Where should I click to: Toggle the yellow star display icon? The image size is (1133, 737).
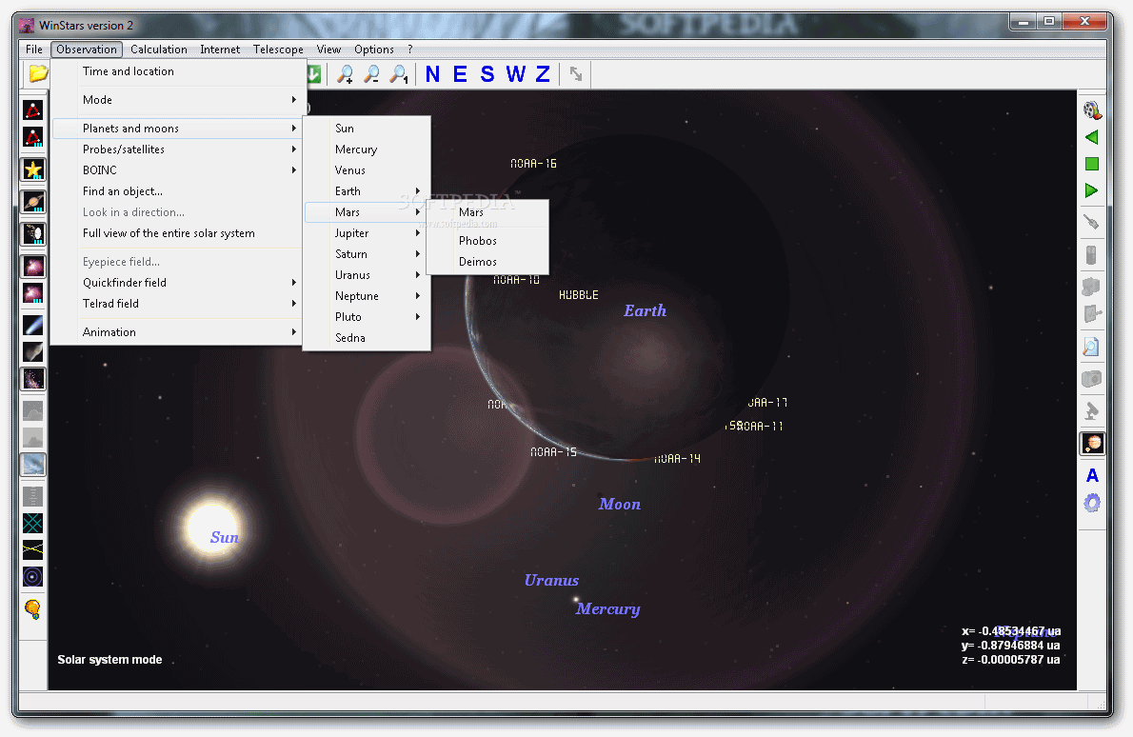click(x=33, y=169)
